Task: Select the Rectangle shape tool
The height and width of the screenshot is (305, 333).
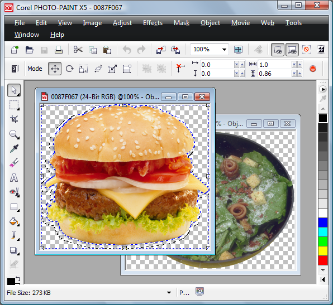Action: [x=14, y=207]
